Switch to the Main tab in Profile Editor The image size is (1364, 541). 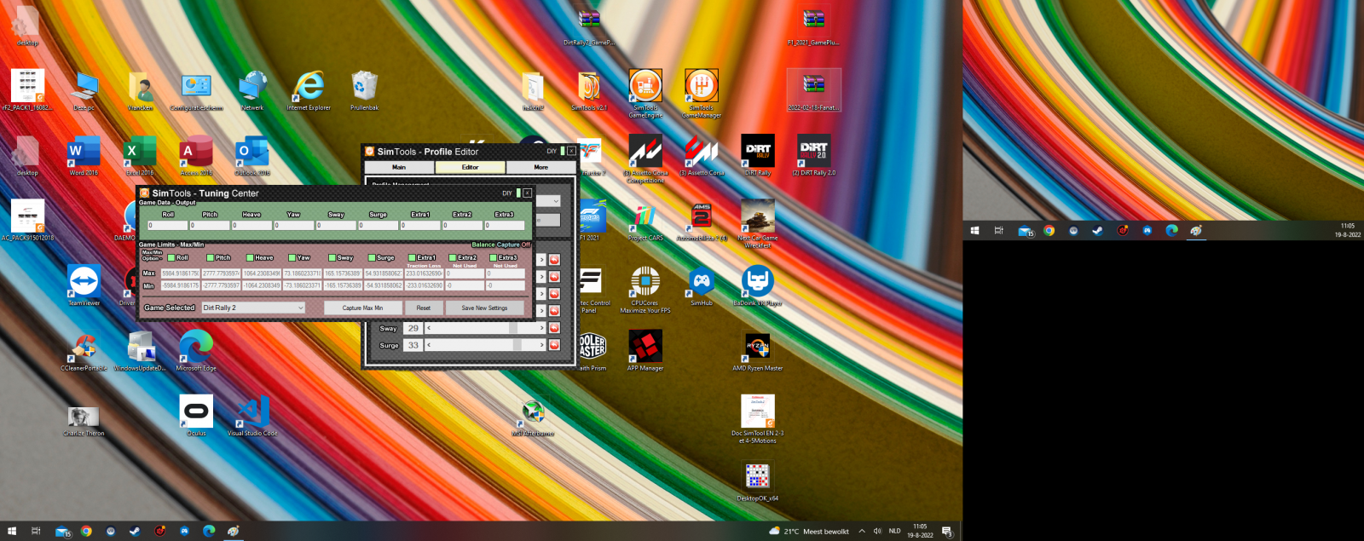tap(399, 167)
